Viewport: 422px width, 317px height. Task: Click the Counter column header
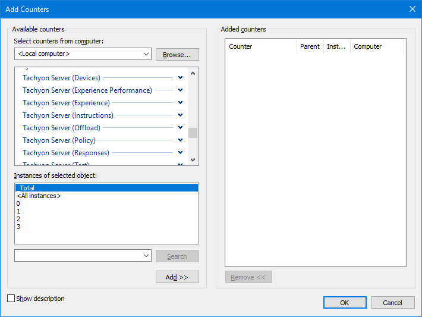(x=261, y=46)
